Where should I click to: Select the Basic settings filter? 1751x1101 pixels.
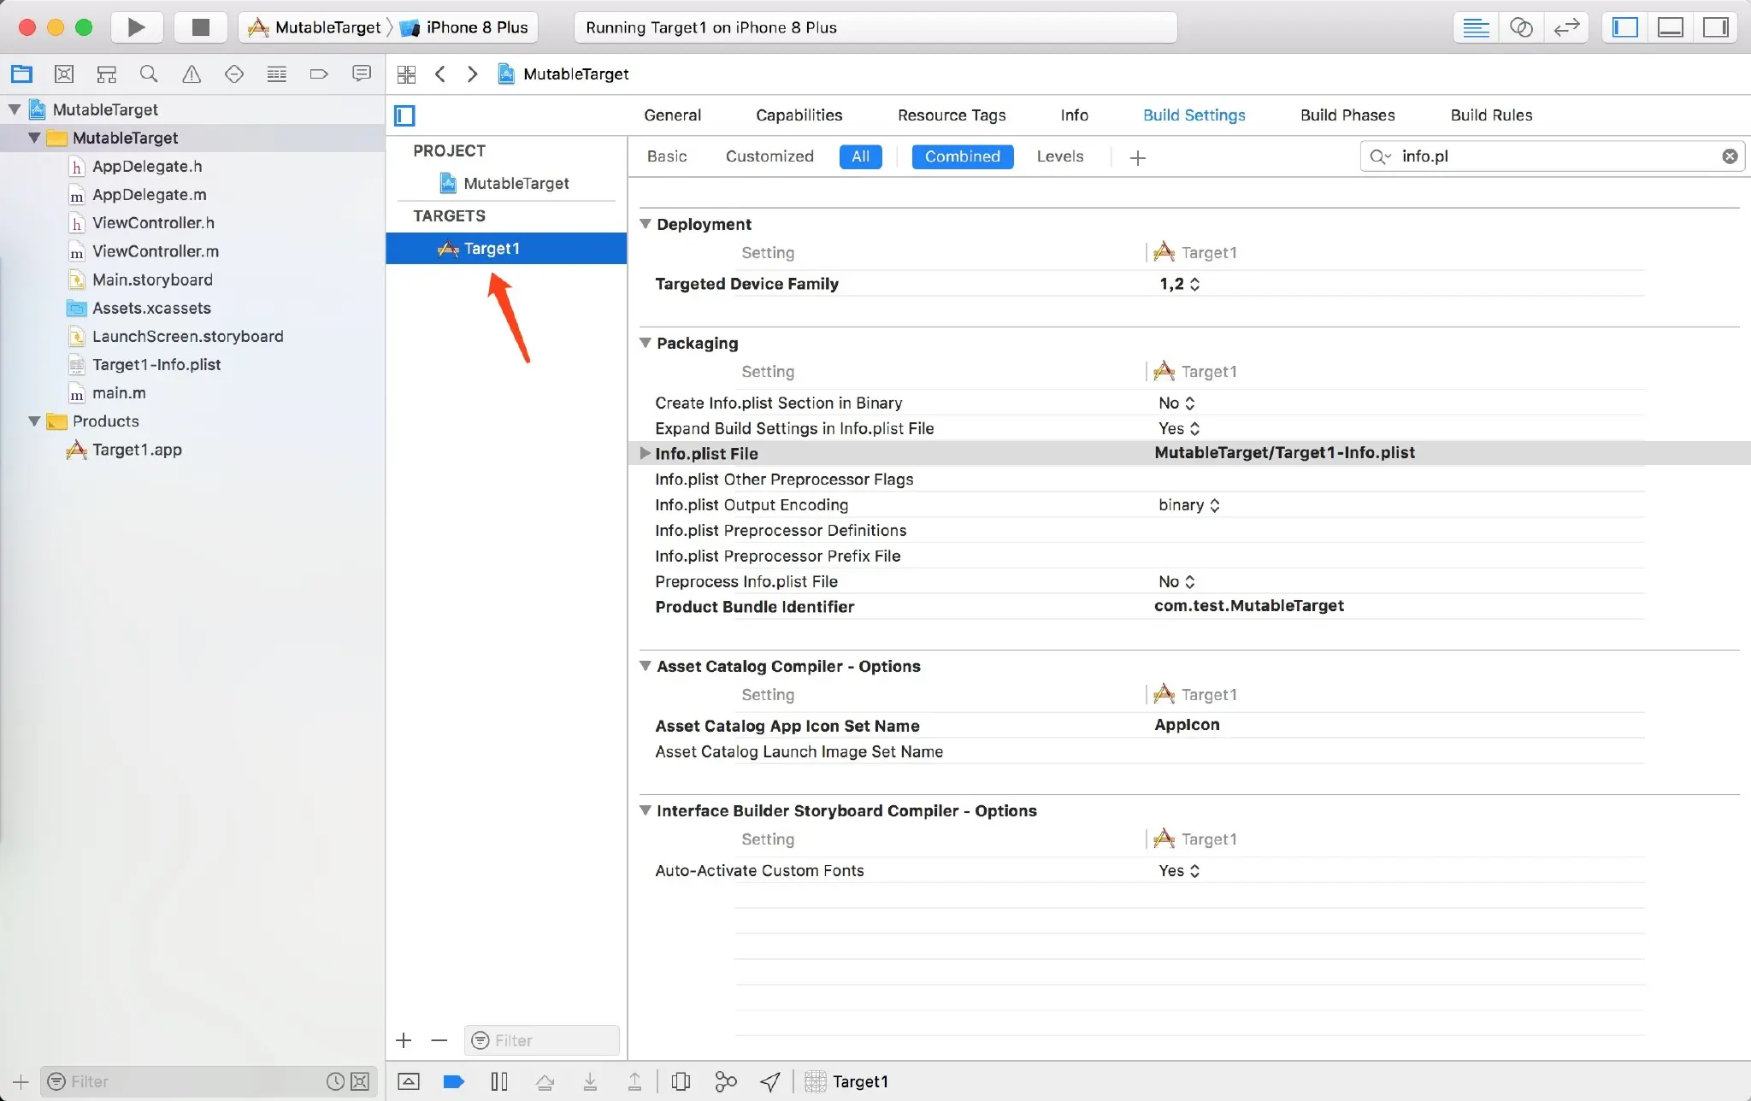click(667, 156)
